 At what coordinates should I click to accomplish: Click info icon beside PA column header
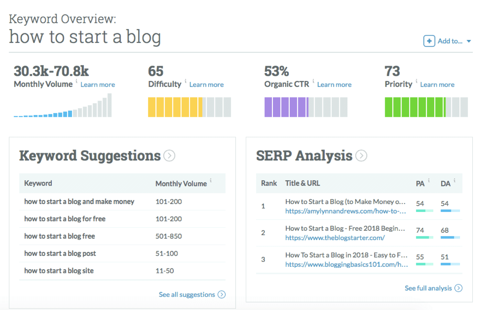click(x=429, y=181)
